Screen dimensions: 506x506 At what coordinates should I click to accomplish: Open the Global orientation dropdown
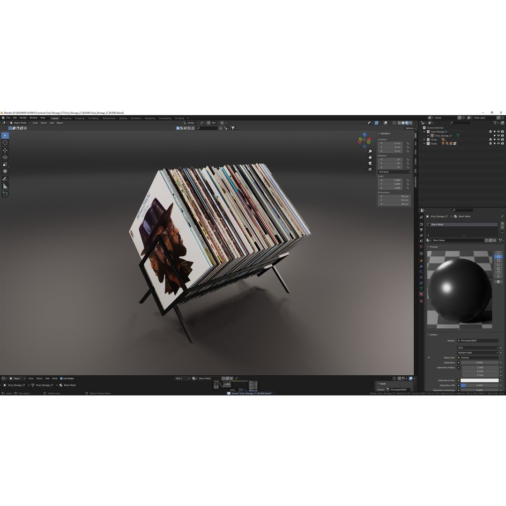(x=191, y=123)
